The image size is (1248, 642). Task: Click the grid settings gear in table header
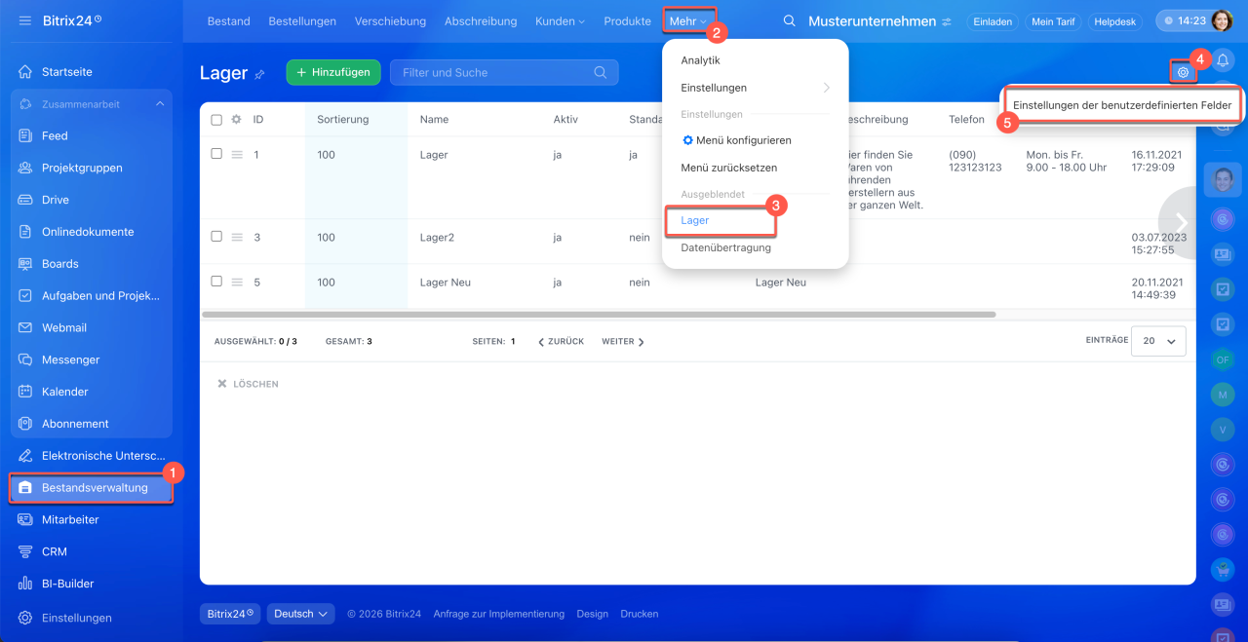[236, 120]
